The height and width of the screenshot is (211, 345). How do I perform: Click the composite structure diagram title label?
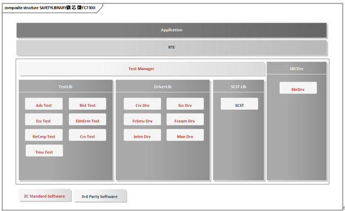[50, 8]
